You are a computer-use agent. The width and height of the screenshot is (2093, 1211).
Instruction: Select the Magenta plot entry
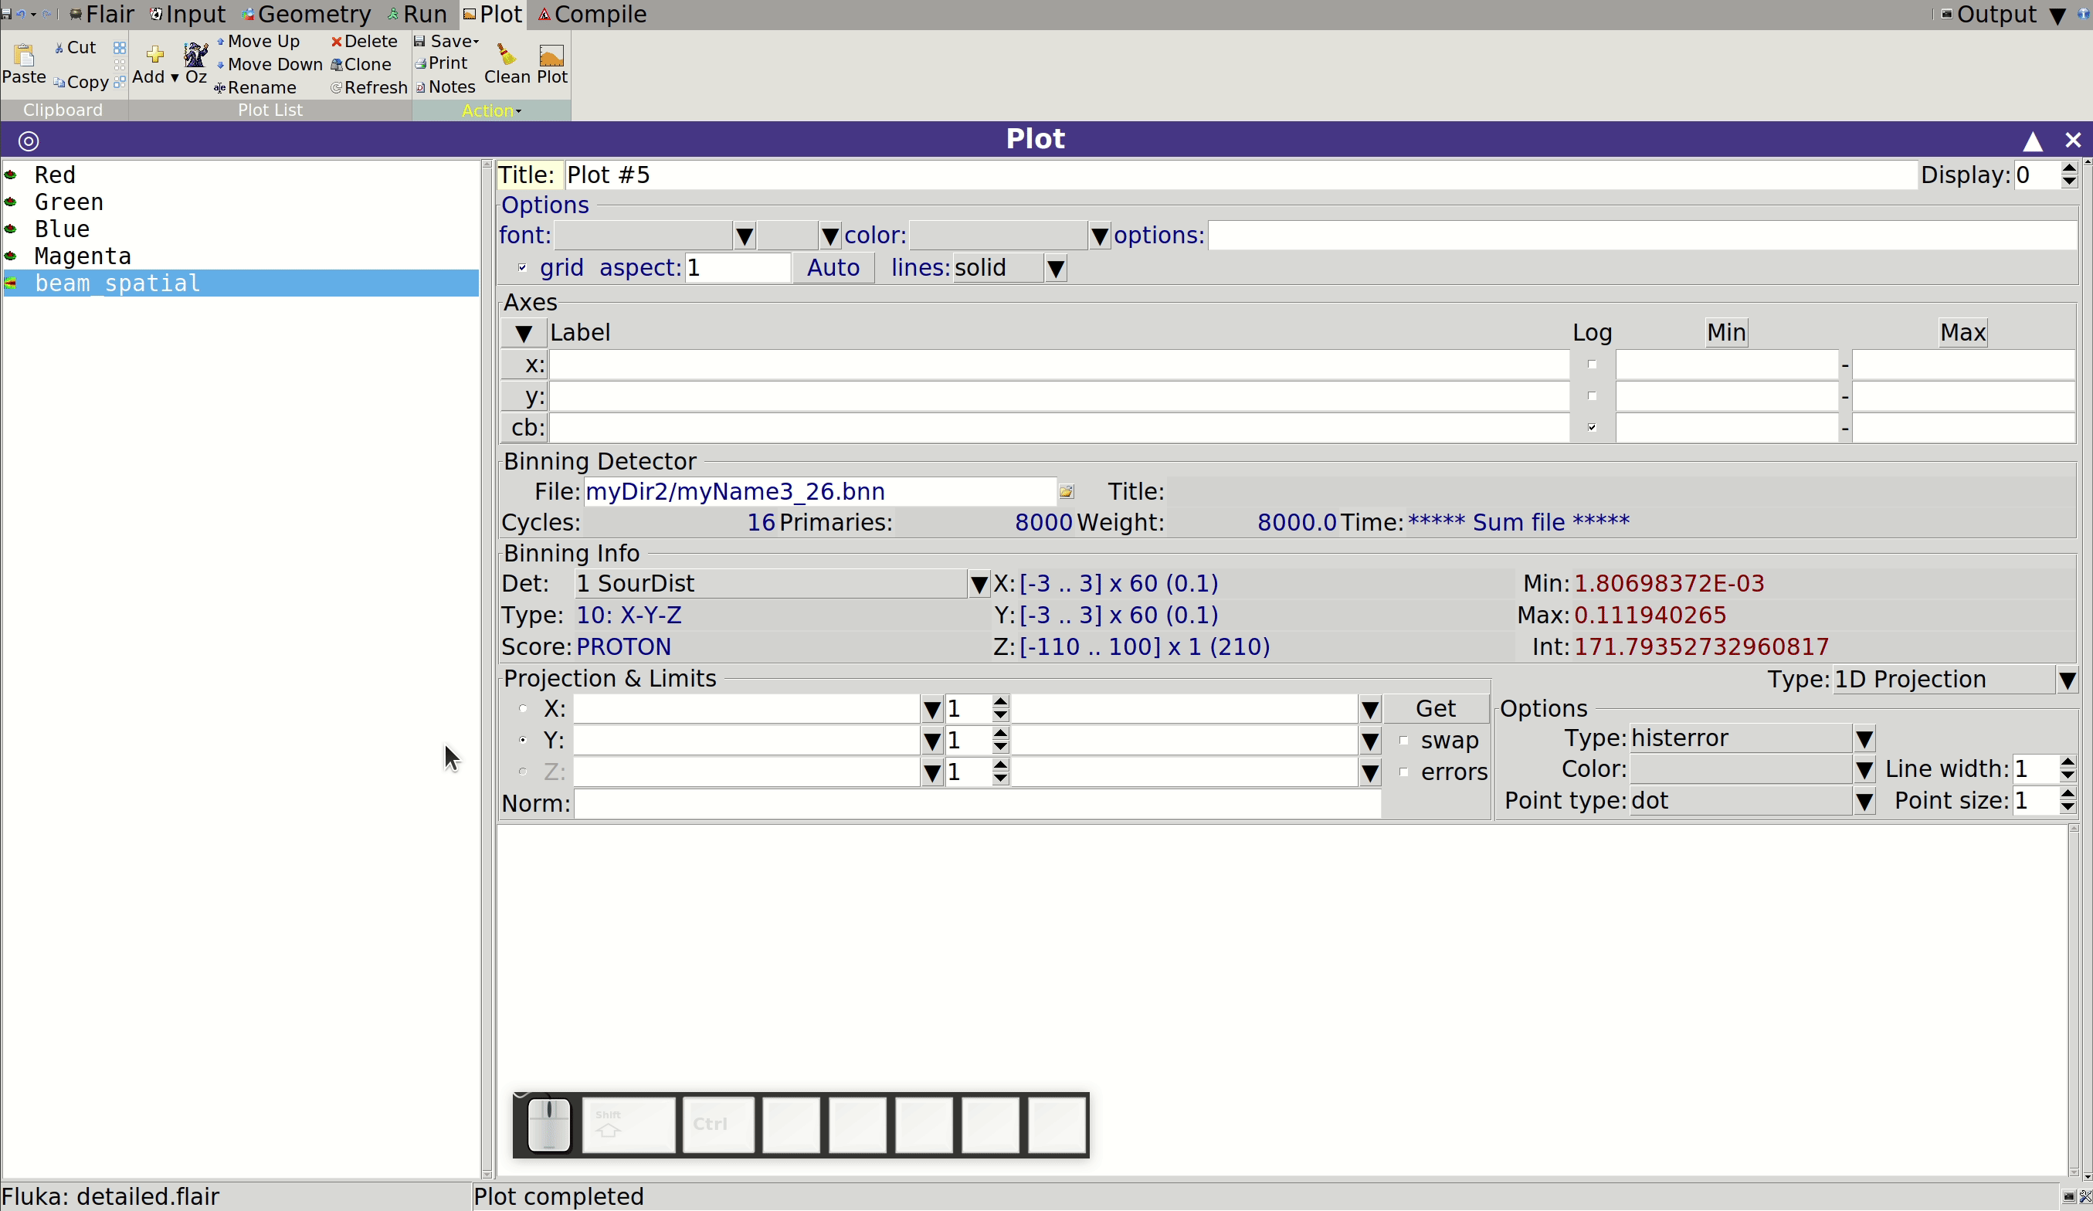(x=240, y=256)
